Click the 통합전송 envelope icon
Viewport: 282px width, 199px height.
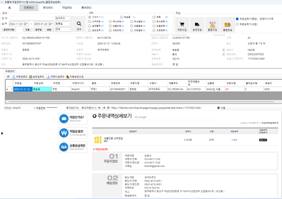click(227, 25)
